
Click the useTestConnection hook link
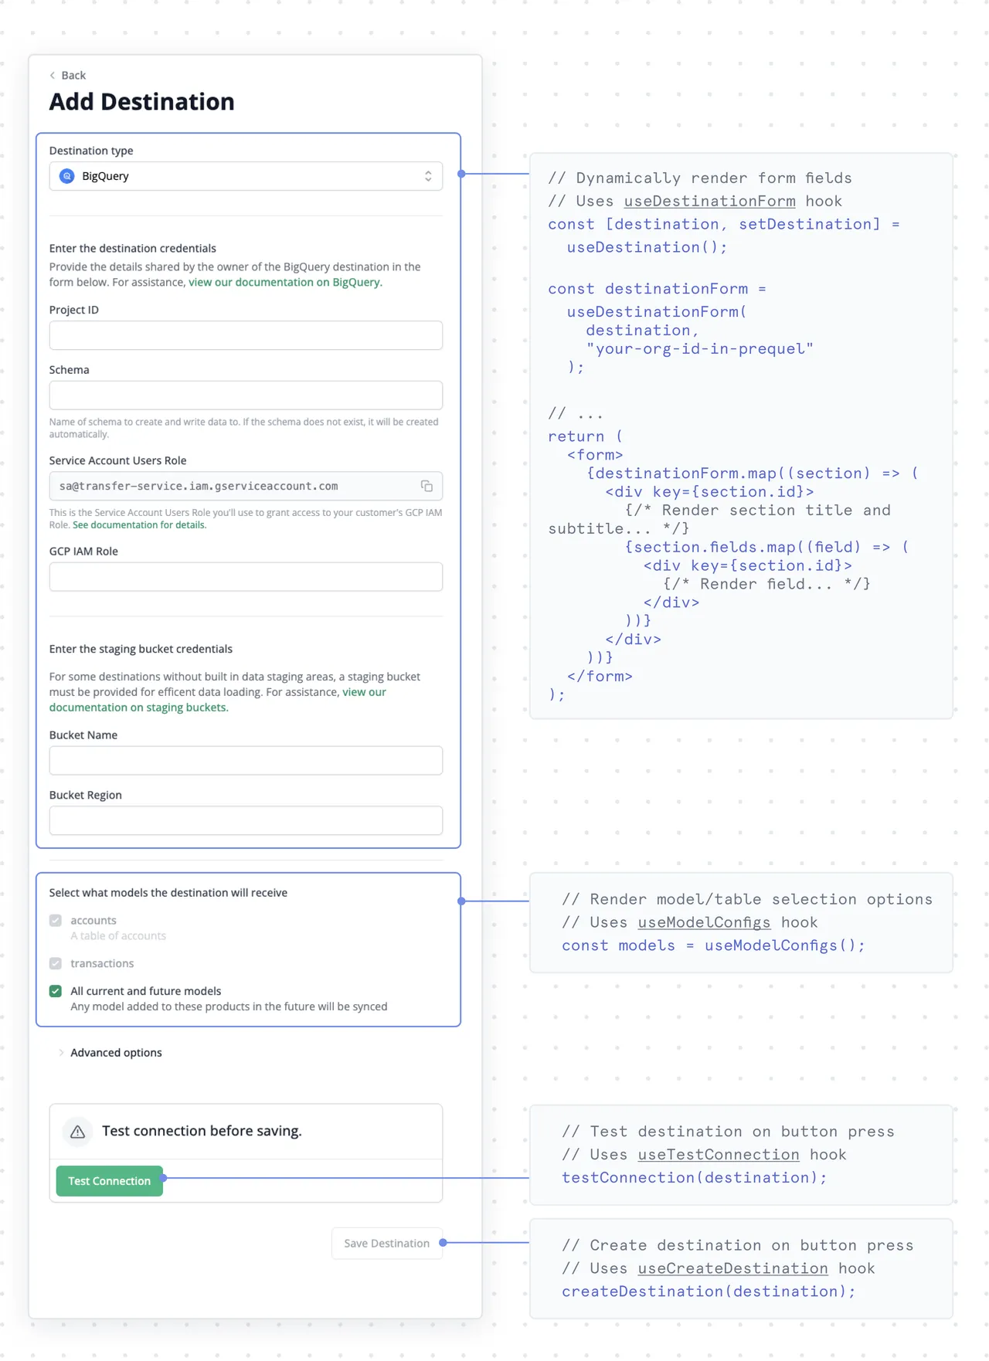click(718, 1155)
